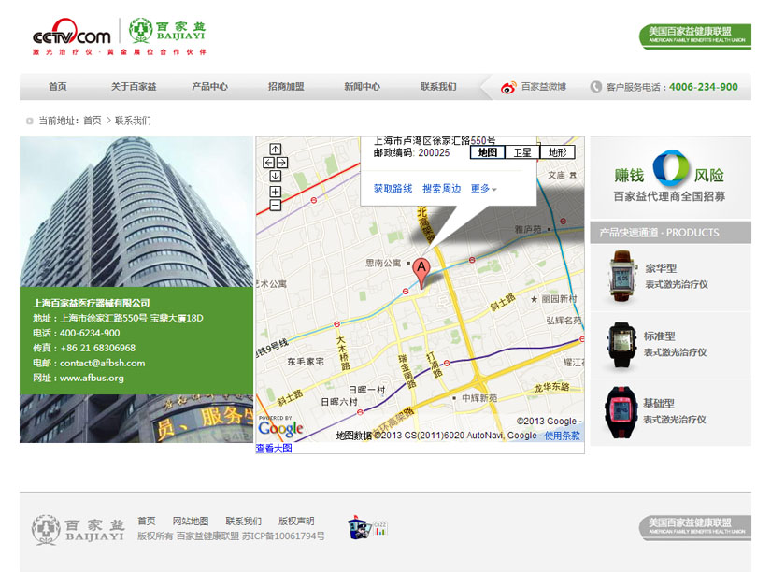Open 招商加盟 menu item

click(x=286, y=87)
